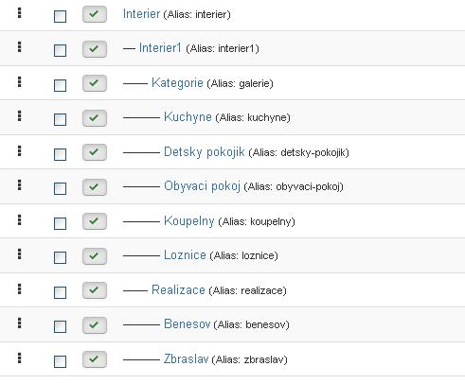Open the Kategorie menu item link
465x384 pixels.
click(177, 83)
